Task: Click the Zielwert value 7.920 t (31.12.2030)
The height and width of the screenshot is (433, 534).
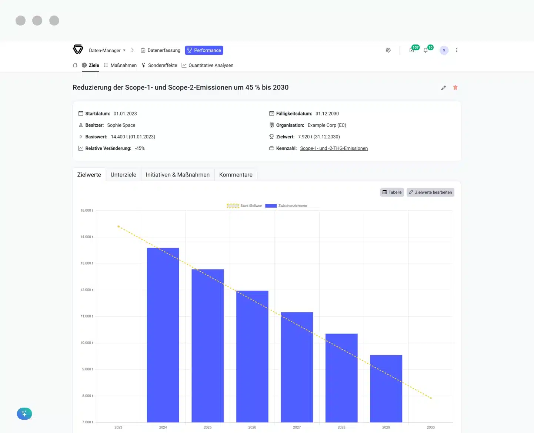Action: (319, 137)
